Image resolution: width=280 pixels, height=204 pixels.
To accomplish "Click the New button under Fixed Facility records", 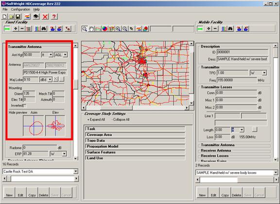I will [x=9, y=192].
